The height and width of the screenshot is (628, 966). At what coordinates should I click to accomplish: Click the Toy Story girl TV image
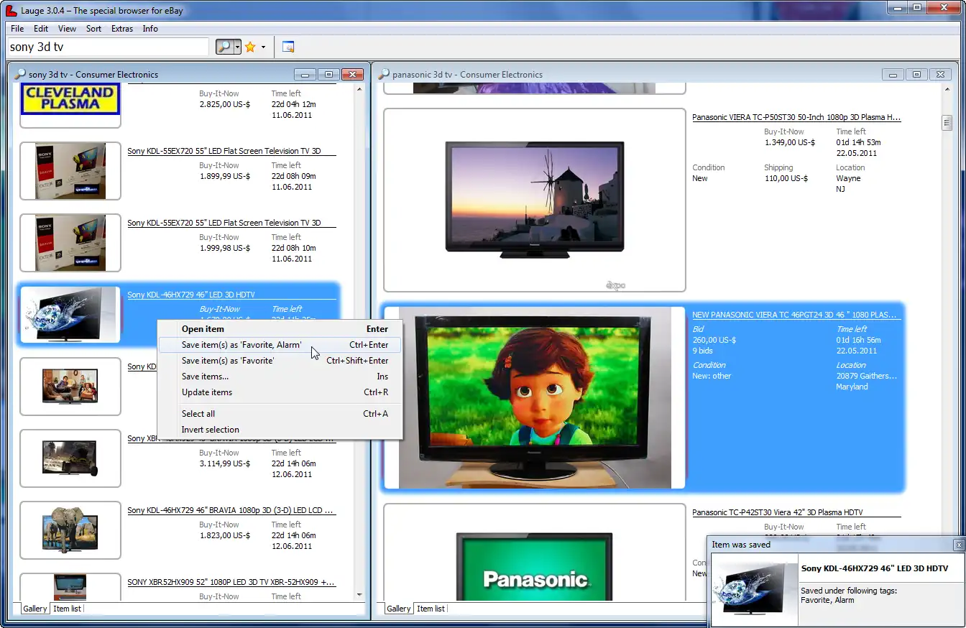535,398
